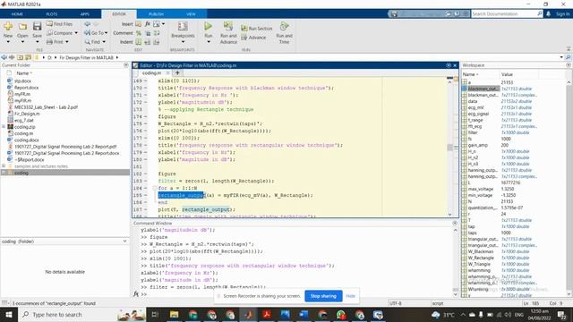Click back arrow in current folder toolbar
Image resolution: width=573 pixels, height=322 pixels.
click(x=4, y=57)
